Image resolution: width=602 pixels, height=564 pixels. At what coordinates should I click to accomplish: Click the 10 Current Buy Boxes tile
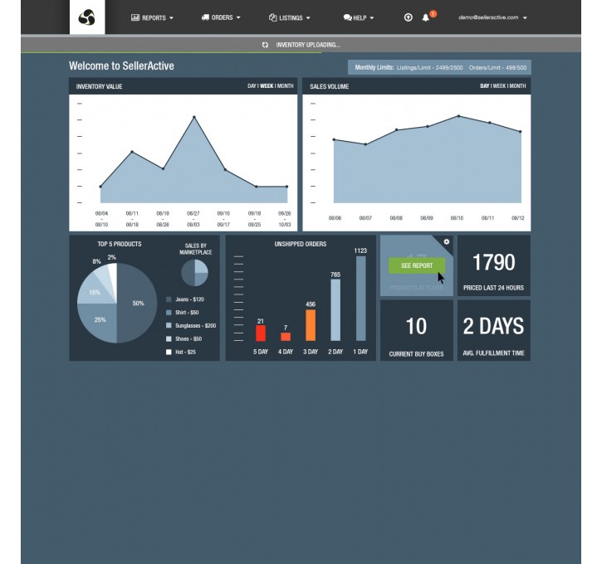click(417, 330)
